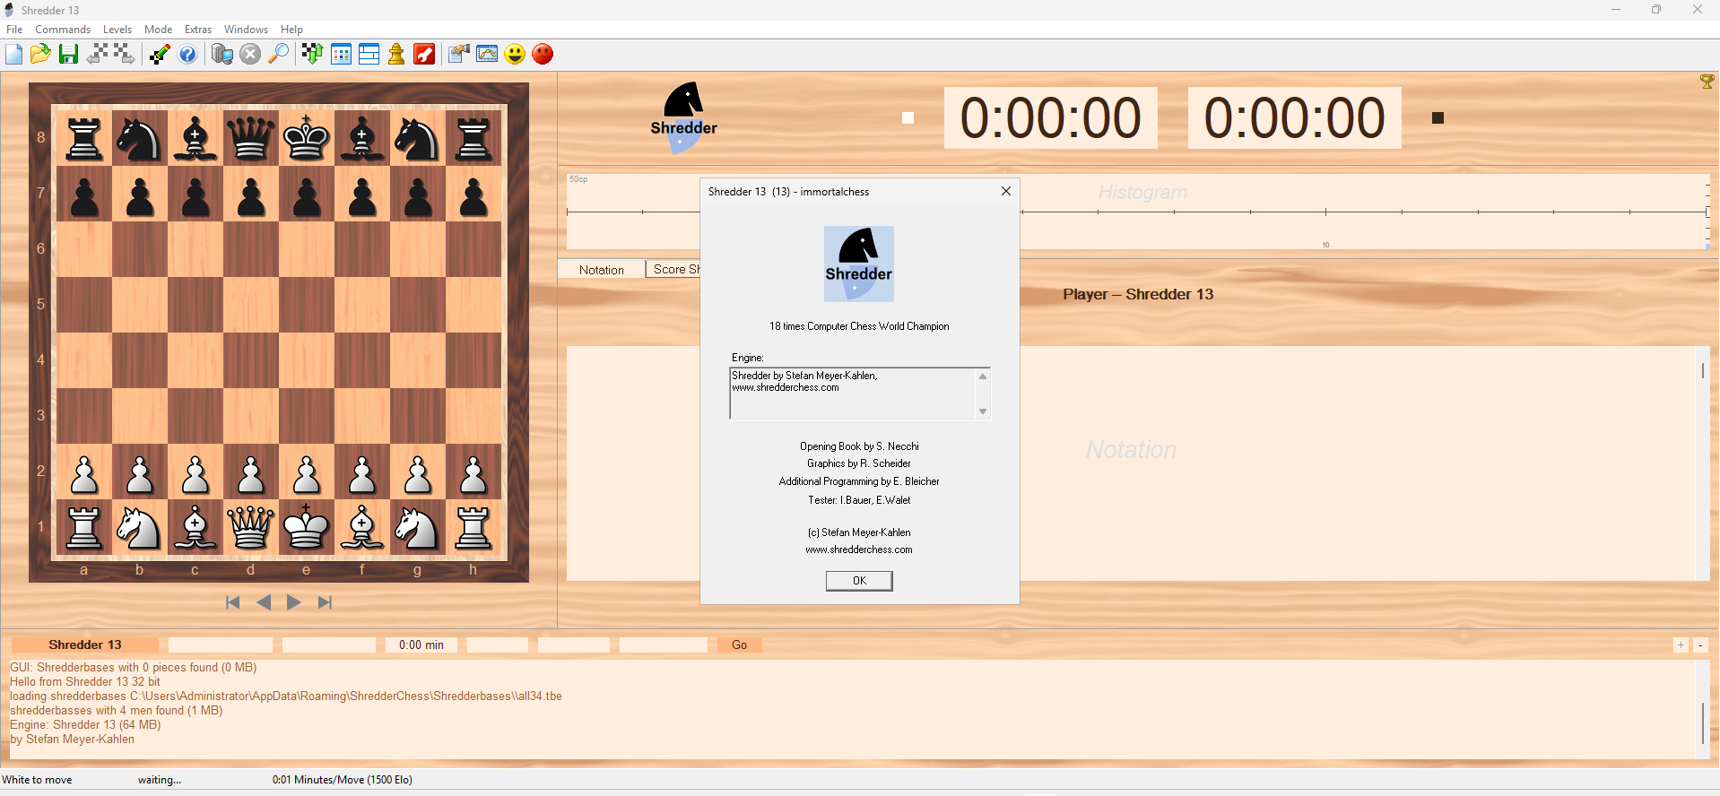Viewport: 1720px width, 796px height.
Task: Click the yellow smiley face icon
Action: [x=515, y=55]
